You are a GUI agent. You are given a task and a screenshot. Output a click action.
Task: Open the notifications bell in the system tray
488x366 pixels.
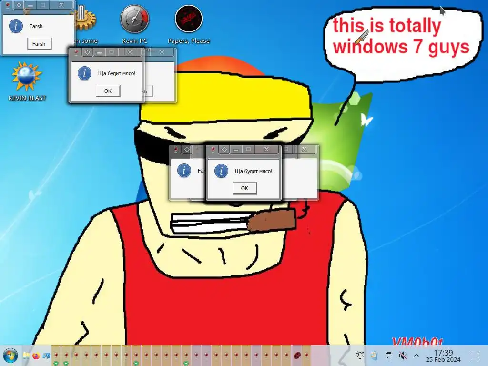pyautogui.click(x=360, y=356)
